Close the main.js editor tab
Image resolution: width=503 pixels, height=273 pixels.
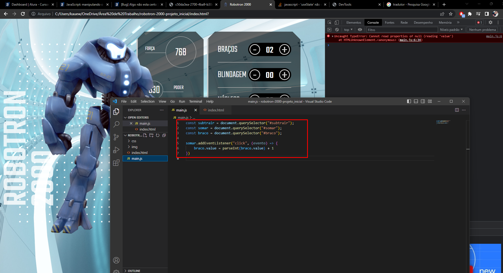tap(196, 110)
